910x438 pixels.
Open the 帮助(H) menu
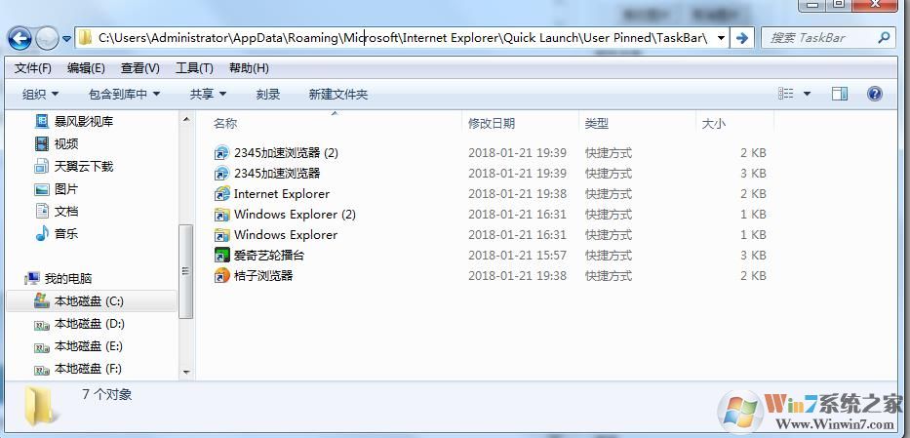[x=249, y=68]
